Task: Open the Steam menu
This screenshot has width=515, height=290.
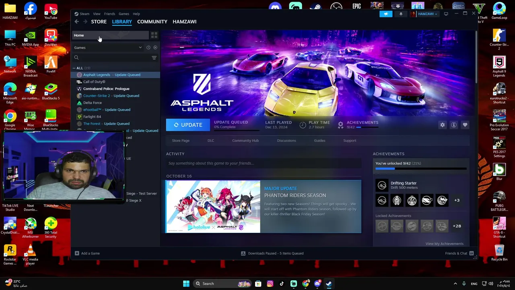Action: 84,14
